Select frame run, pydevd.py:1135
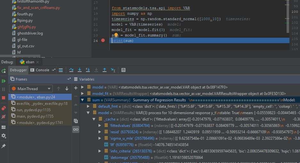300x163 pixels. [x=40, y=110]
